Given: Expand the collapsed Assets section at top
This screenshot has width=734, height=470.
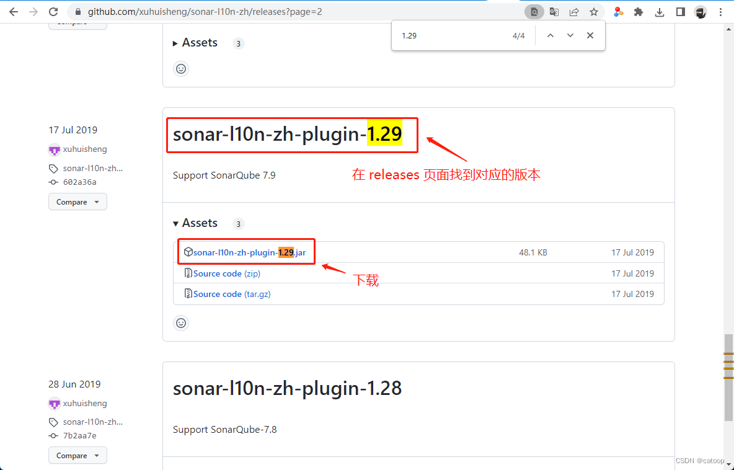Looking at the screenshot, I should [195, 43].
